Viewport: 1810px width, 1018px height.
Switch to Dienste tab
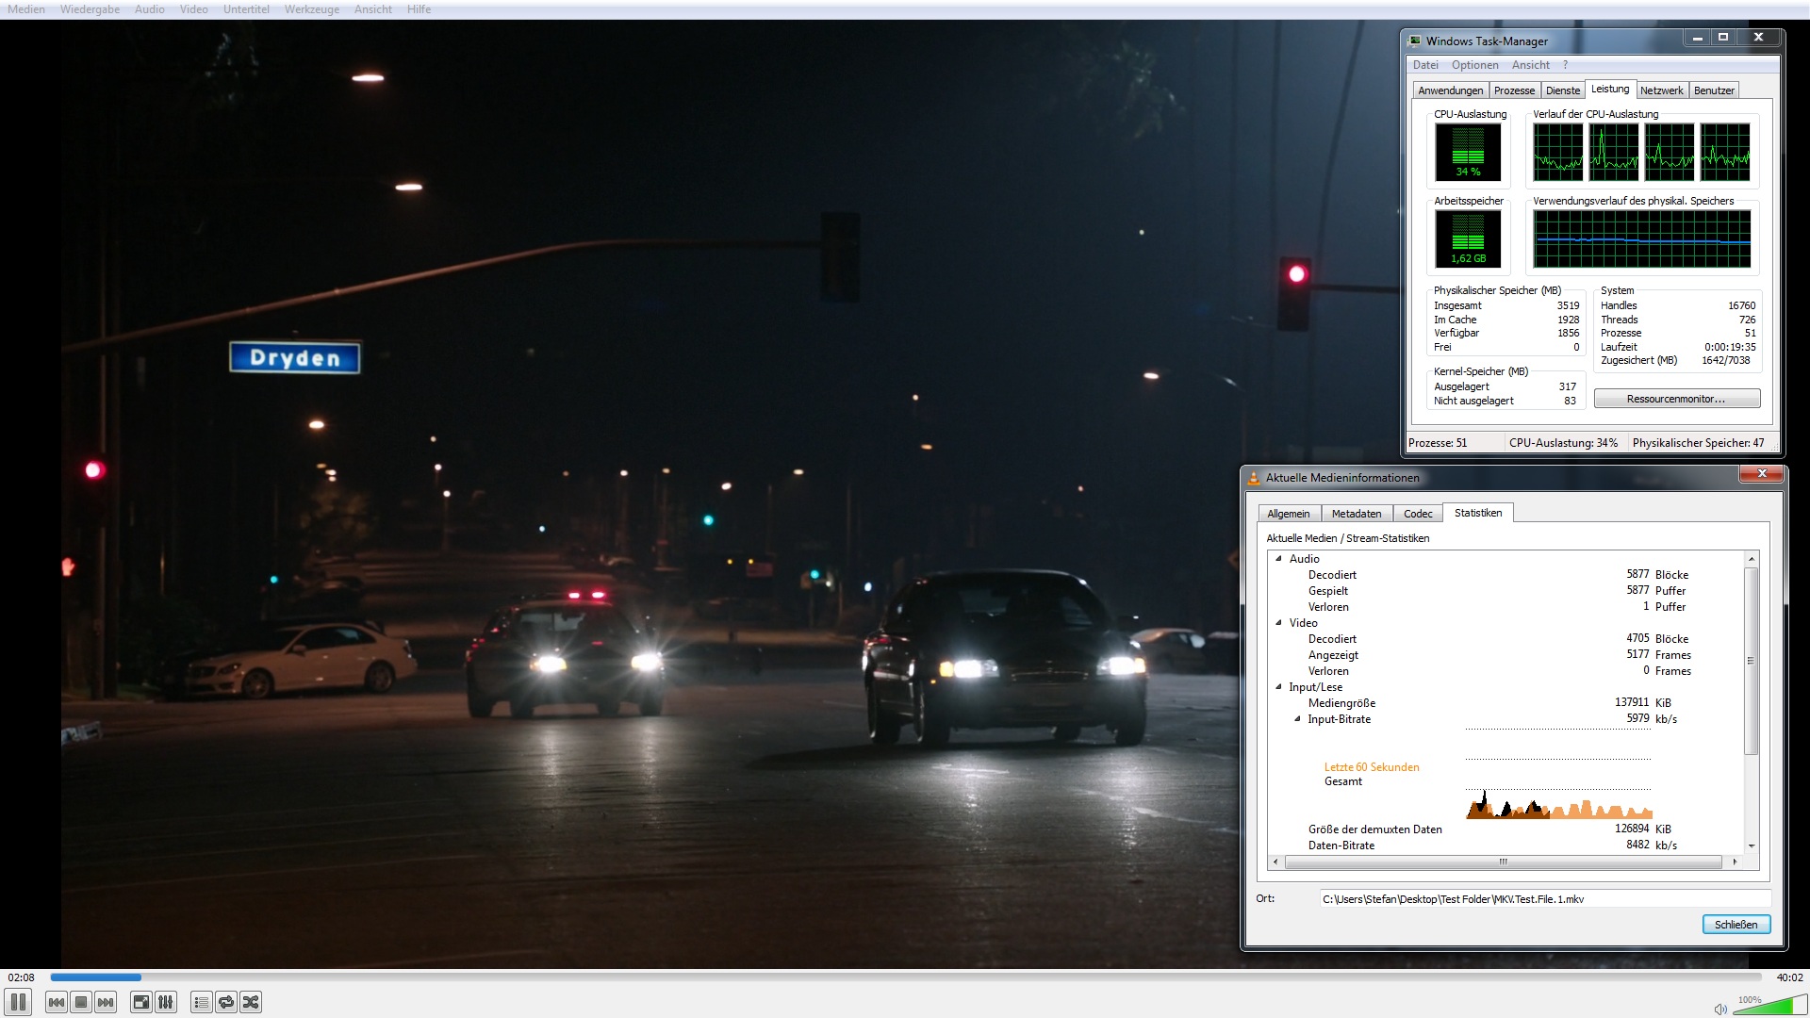click(1562, 90)
